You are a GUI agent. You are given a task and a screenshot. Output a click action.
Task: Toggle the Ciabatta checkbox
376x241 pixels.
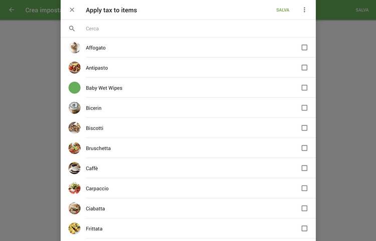pyautogui.click(x=304, y=208)
